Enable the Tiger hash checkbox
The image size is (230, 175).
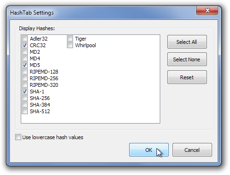point(70,39)
